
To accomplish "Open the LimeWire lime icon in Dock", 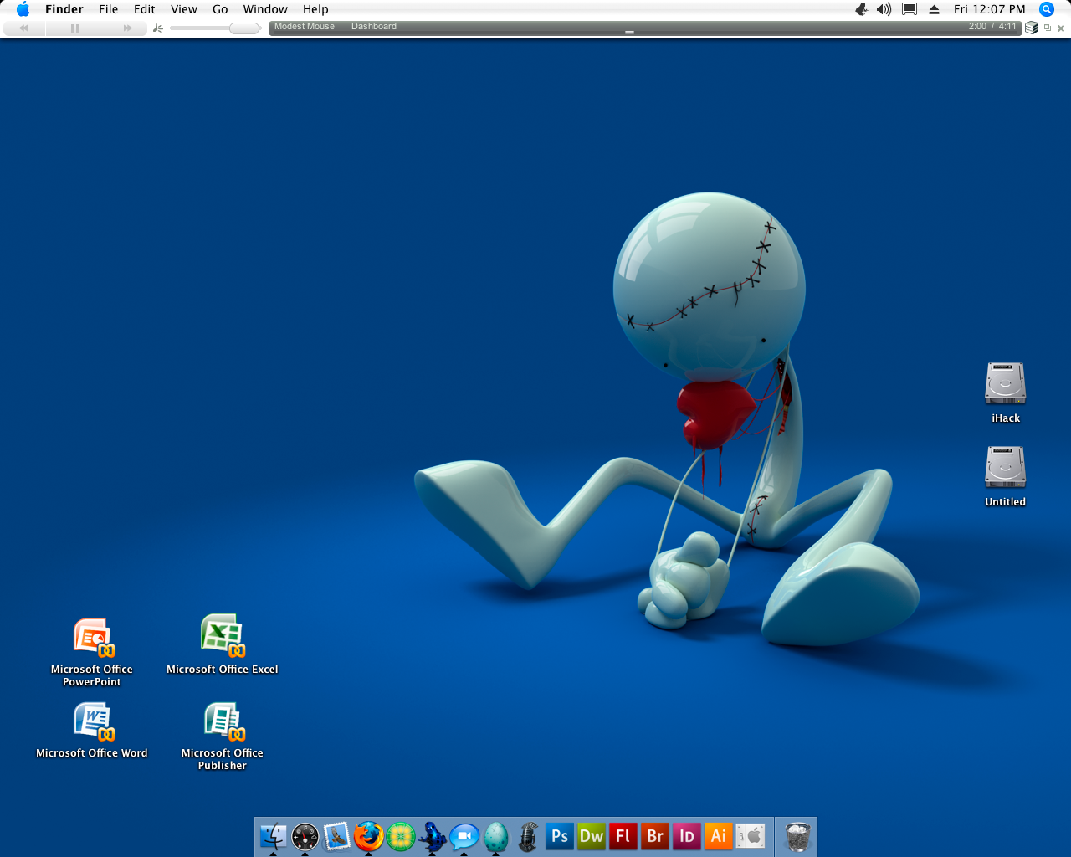I will coord(401,836).
